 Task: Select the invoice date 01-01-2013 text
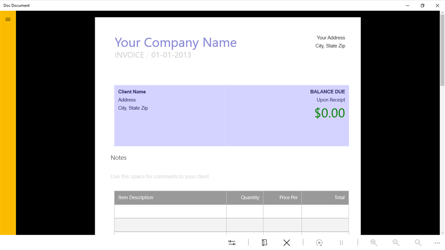point(171,55)
